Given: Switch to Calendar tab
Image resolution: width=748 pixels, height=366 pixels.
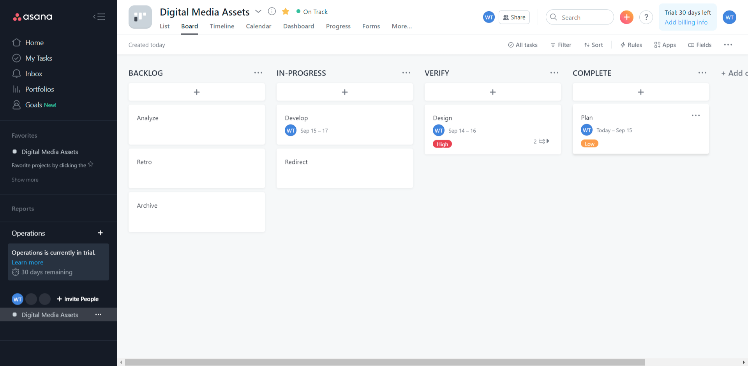Looking at the screenshot, I should click(x=258, y=26).
